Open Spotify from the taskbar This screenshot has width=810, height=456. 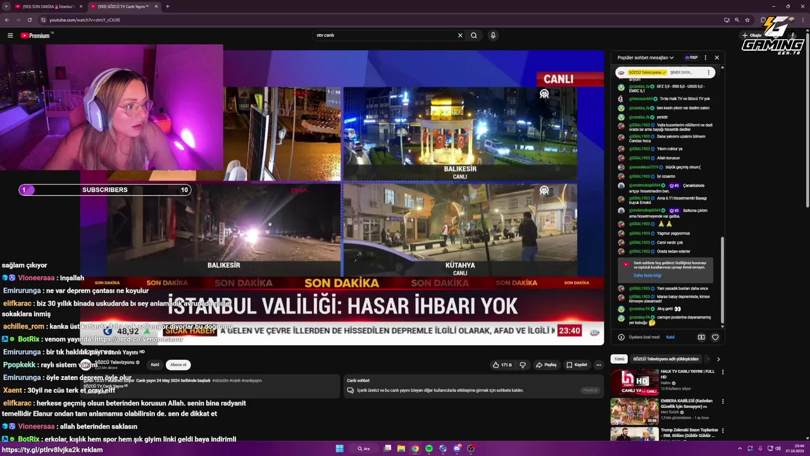point(429,448)
